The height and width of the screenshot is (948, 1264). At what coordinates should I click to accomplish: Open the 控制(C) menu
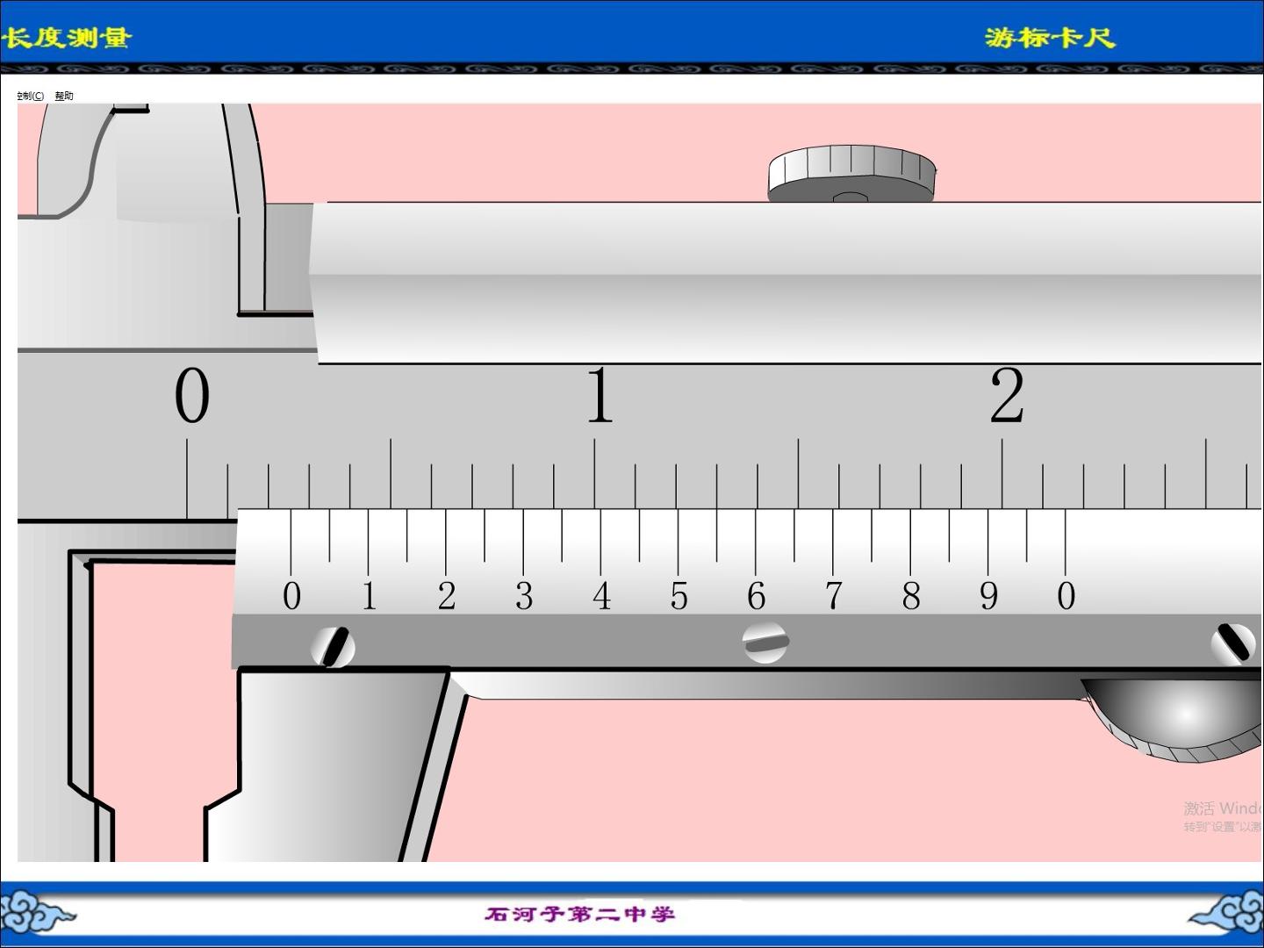(31, 96)
